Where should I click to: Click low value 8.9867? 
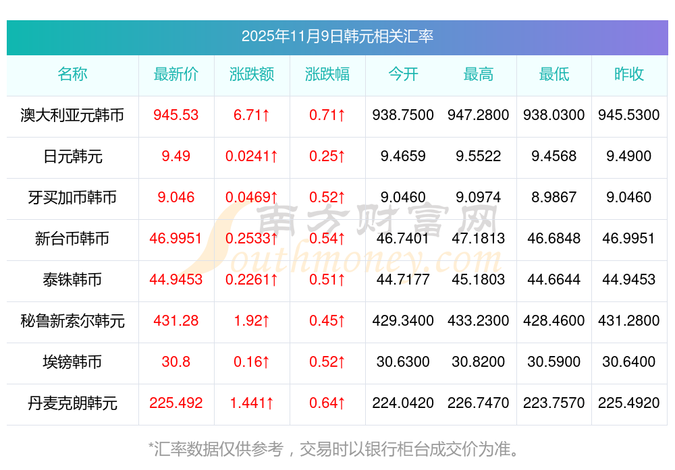pos(554,197)
